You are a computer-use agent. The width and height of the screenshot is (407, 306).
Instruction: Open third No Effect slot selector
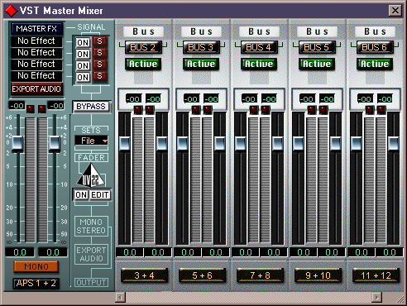tap(36, 65)
